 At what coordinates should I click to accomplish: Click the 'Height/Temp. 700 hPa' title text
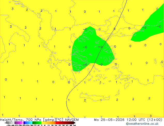(x=21, y=120)
